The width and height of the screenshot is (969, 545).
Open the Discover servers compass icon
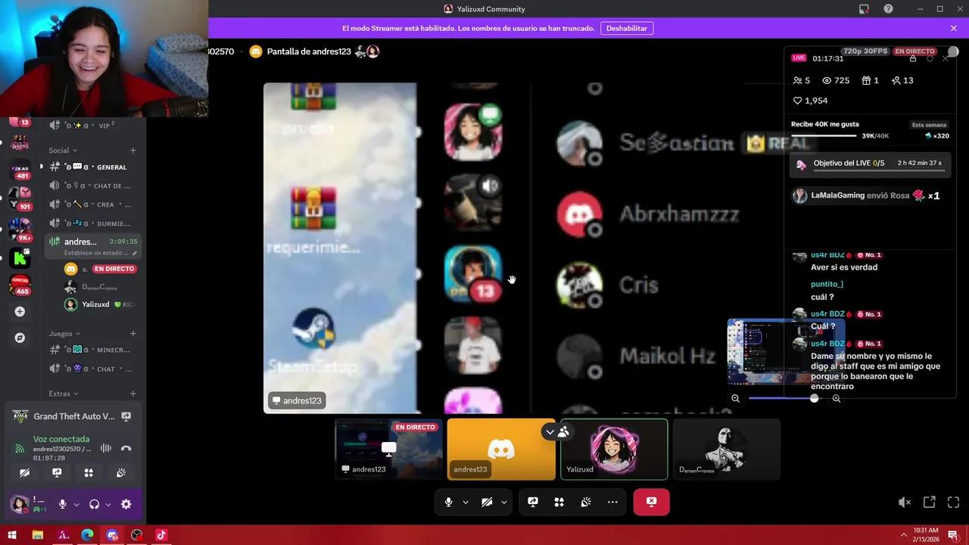coord(20,338)
